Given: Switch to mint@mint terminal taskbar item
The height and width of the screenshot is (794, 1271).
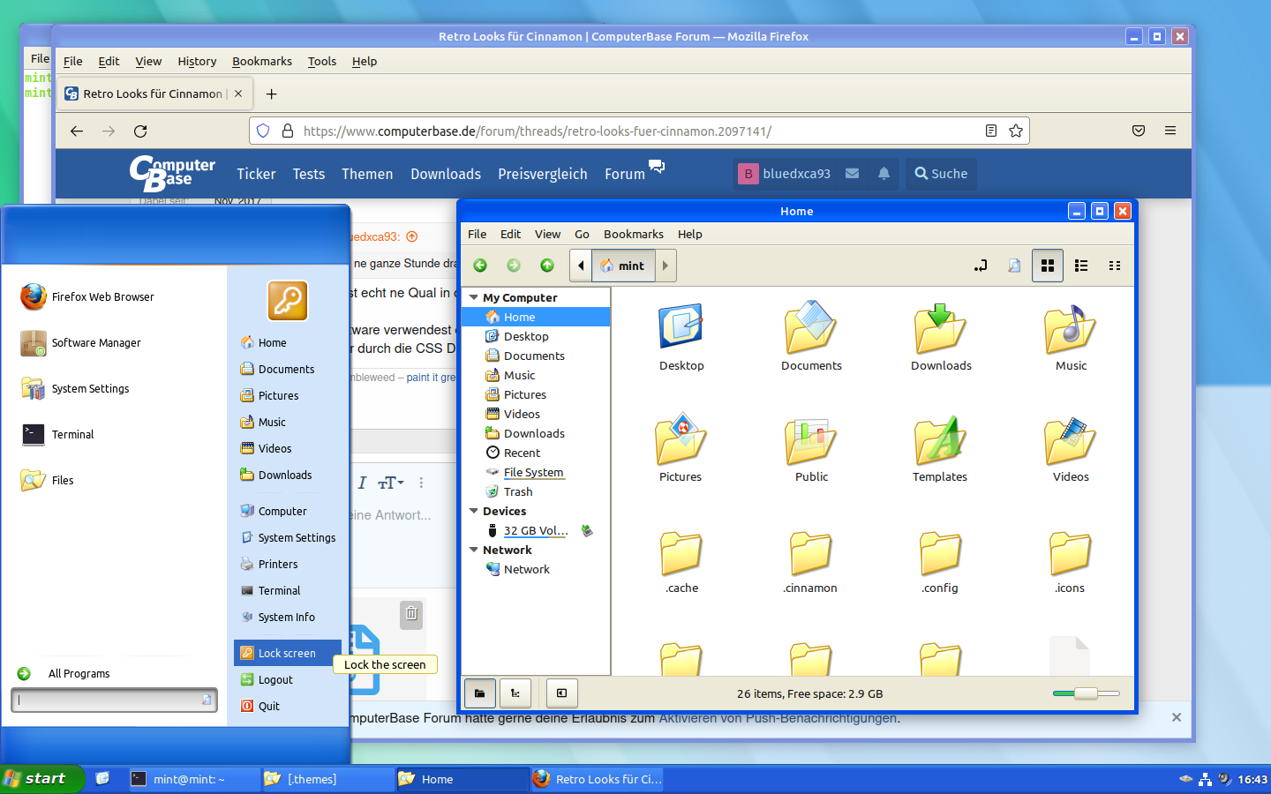Looking at the screenshot, I should click(194, 779).
